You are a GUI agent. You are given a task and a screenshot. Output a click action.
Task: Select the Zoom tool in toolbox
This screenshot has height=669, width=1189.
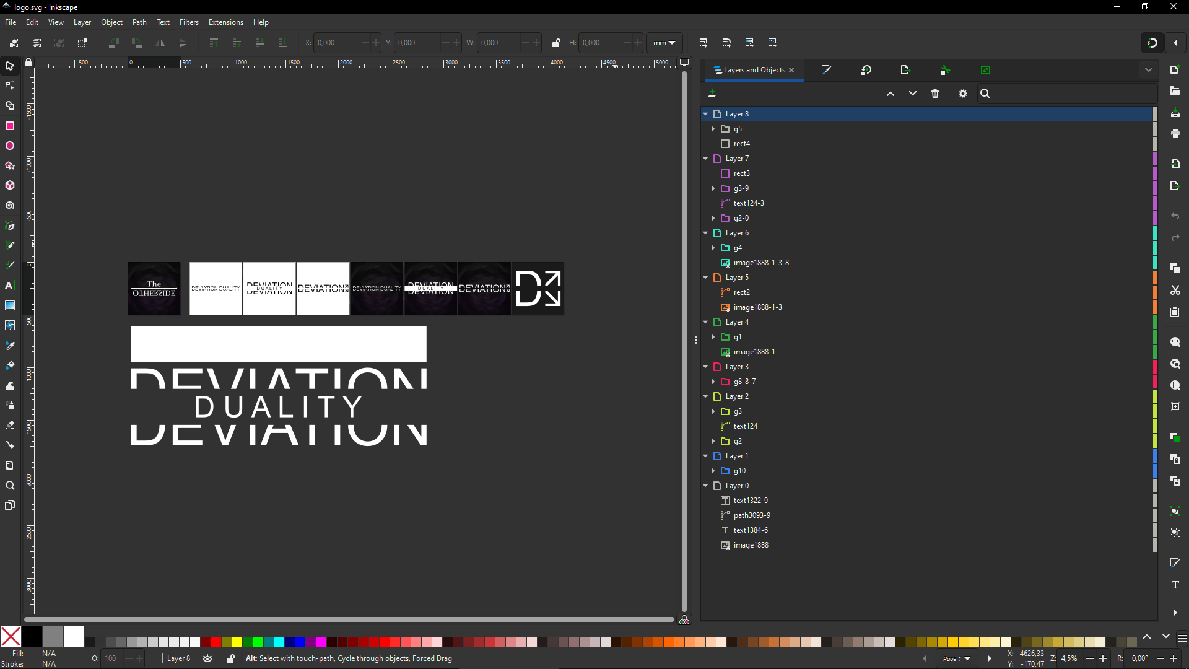click(x=10, y=486)
